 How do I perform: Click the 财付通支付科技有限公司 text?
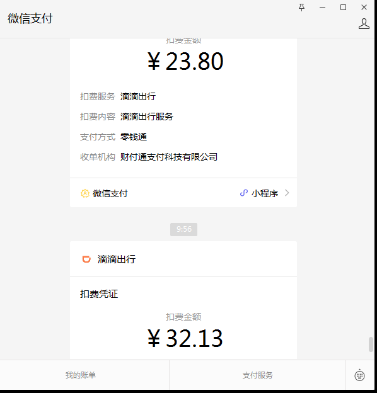(169, 157)
